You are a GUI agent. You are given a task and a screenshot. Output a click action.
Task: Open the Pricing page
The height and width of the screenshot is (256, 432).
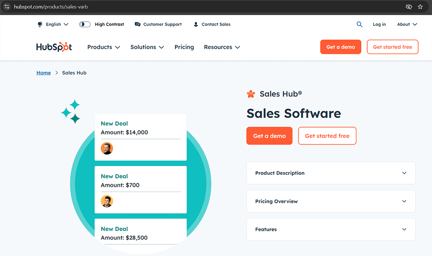(x=184, y=47)
